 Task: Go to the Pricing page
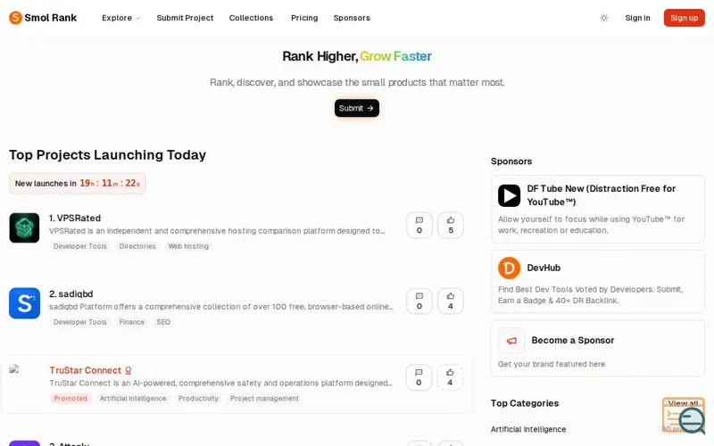tap(304, 18)
